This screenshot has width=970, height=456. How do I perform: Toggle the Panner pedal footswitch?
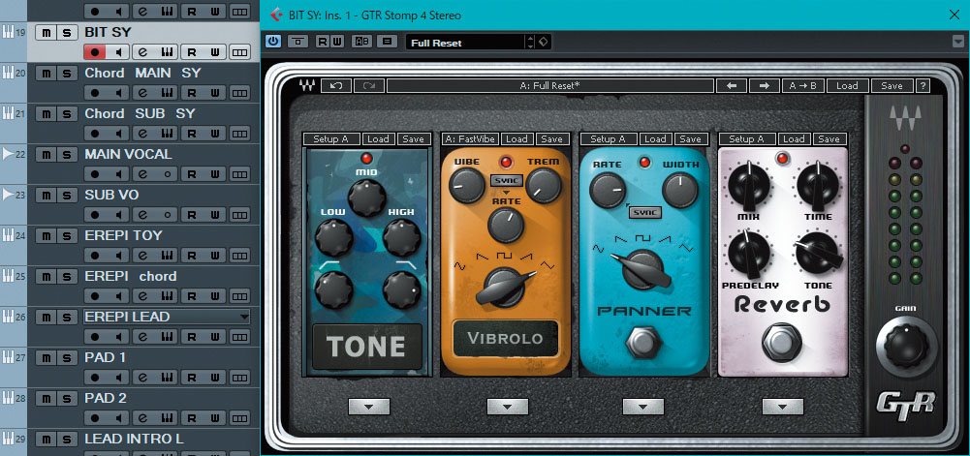(x=643, y=343)
